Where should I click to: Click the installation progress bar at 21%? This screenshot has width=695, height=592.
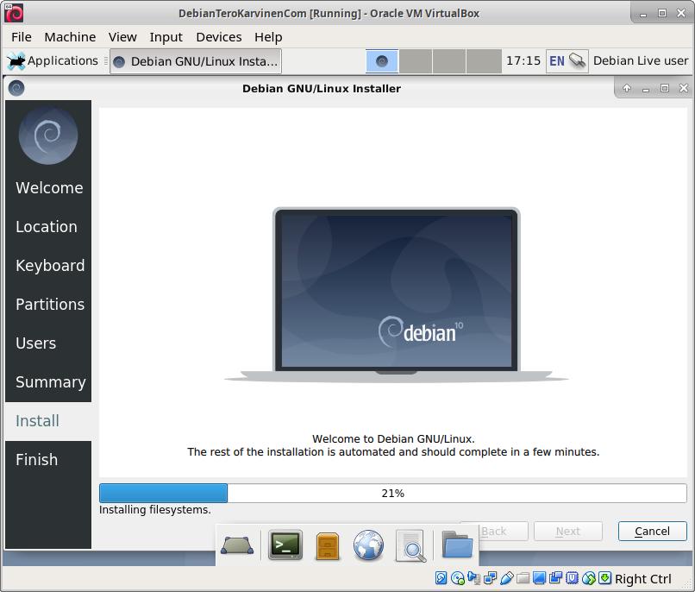[392, 493]
